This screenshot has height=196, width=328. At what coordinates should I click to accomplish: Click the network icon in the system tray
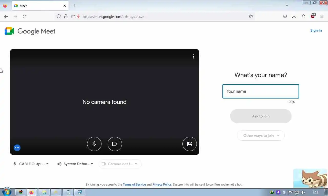[297, 192]
